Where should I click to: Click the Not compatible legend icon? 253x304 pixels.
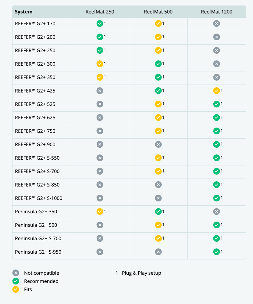point(16,273)
